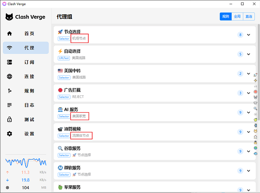The height and width of the screenshot is (193, 260).
Task: Expand the 谷歌服务 group chevron
Action: tap(248, 151)
